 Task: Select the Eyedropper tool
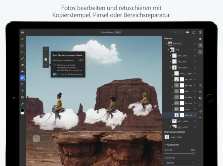[22, 104]
